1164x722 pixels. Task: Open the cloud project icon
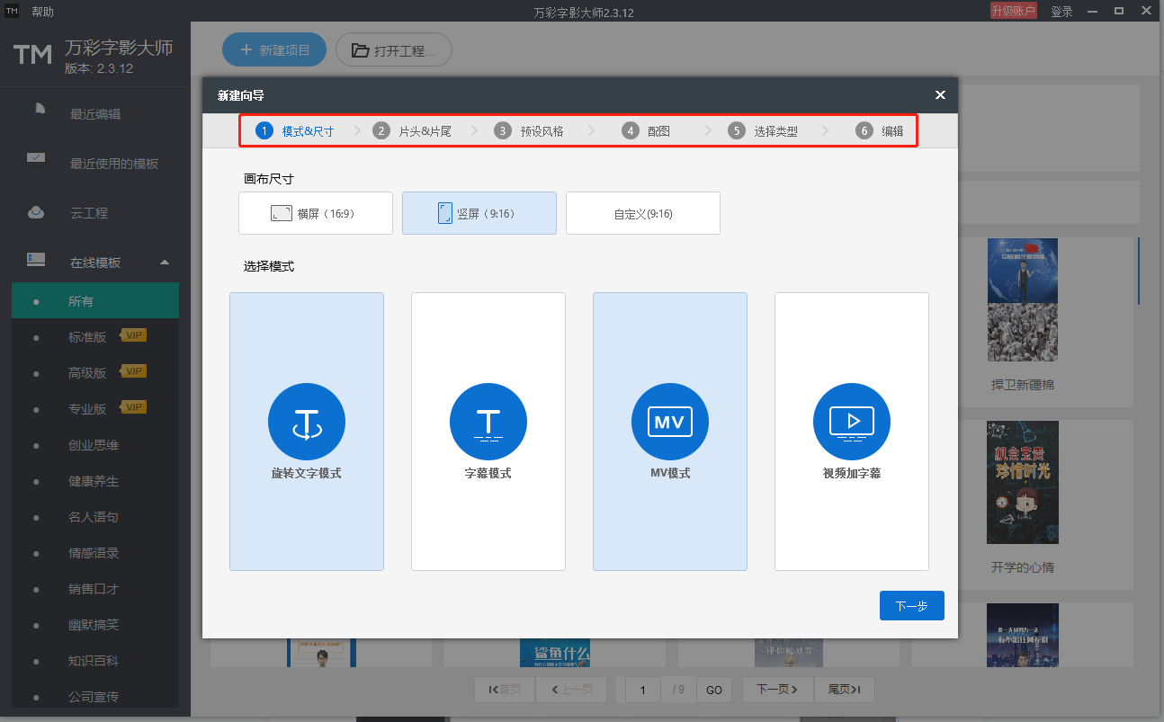tap(36, 213)
